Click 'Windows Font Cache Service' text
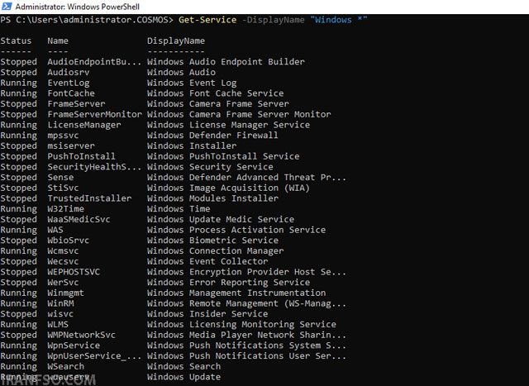The image size is (529, 386). click(x=216, y=93)
